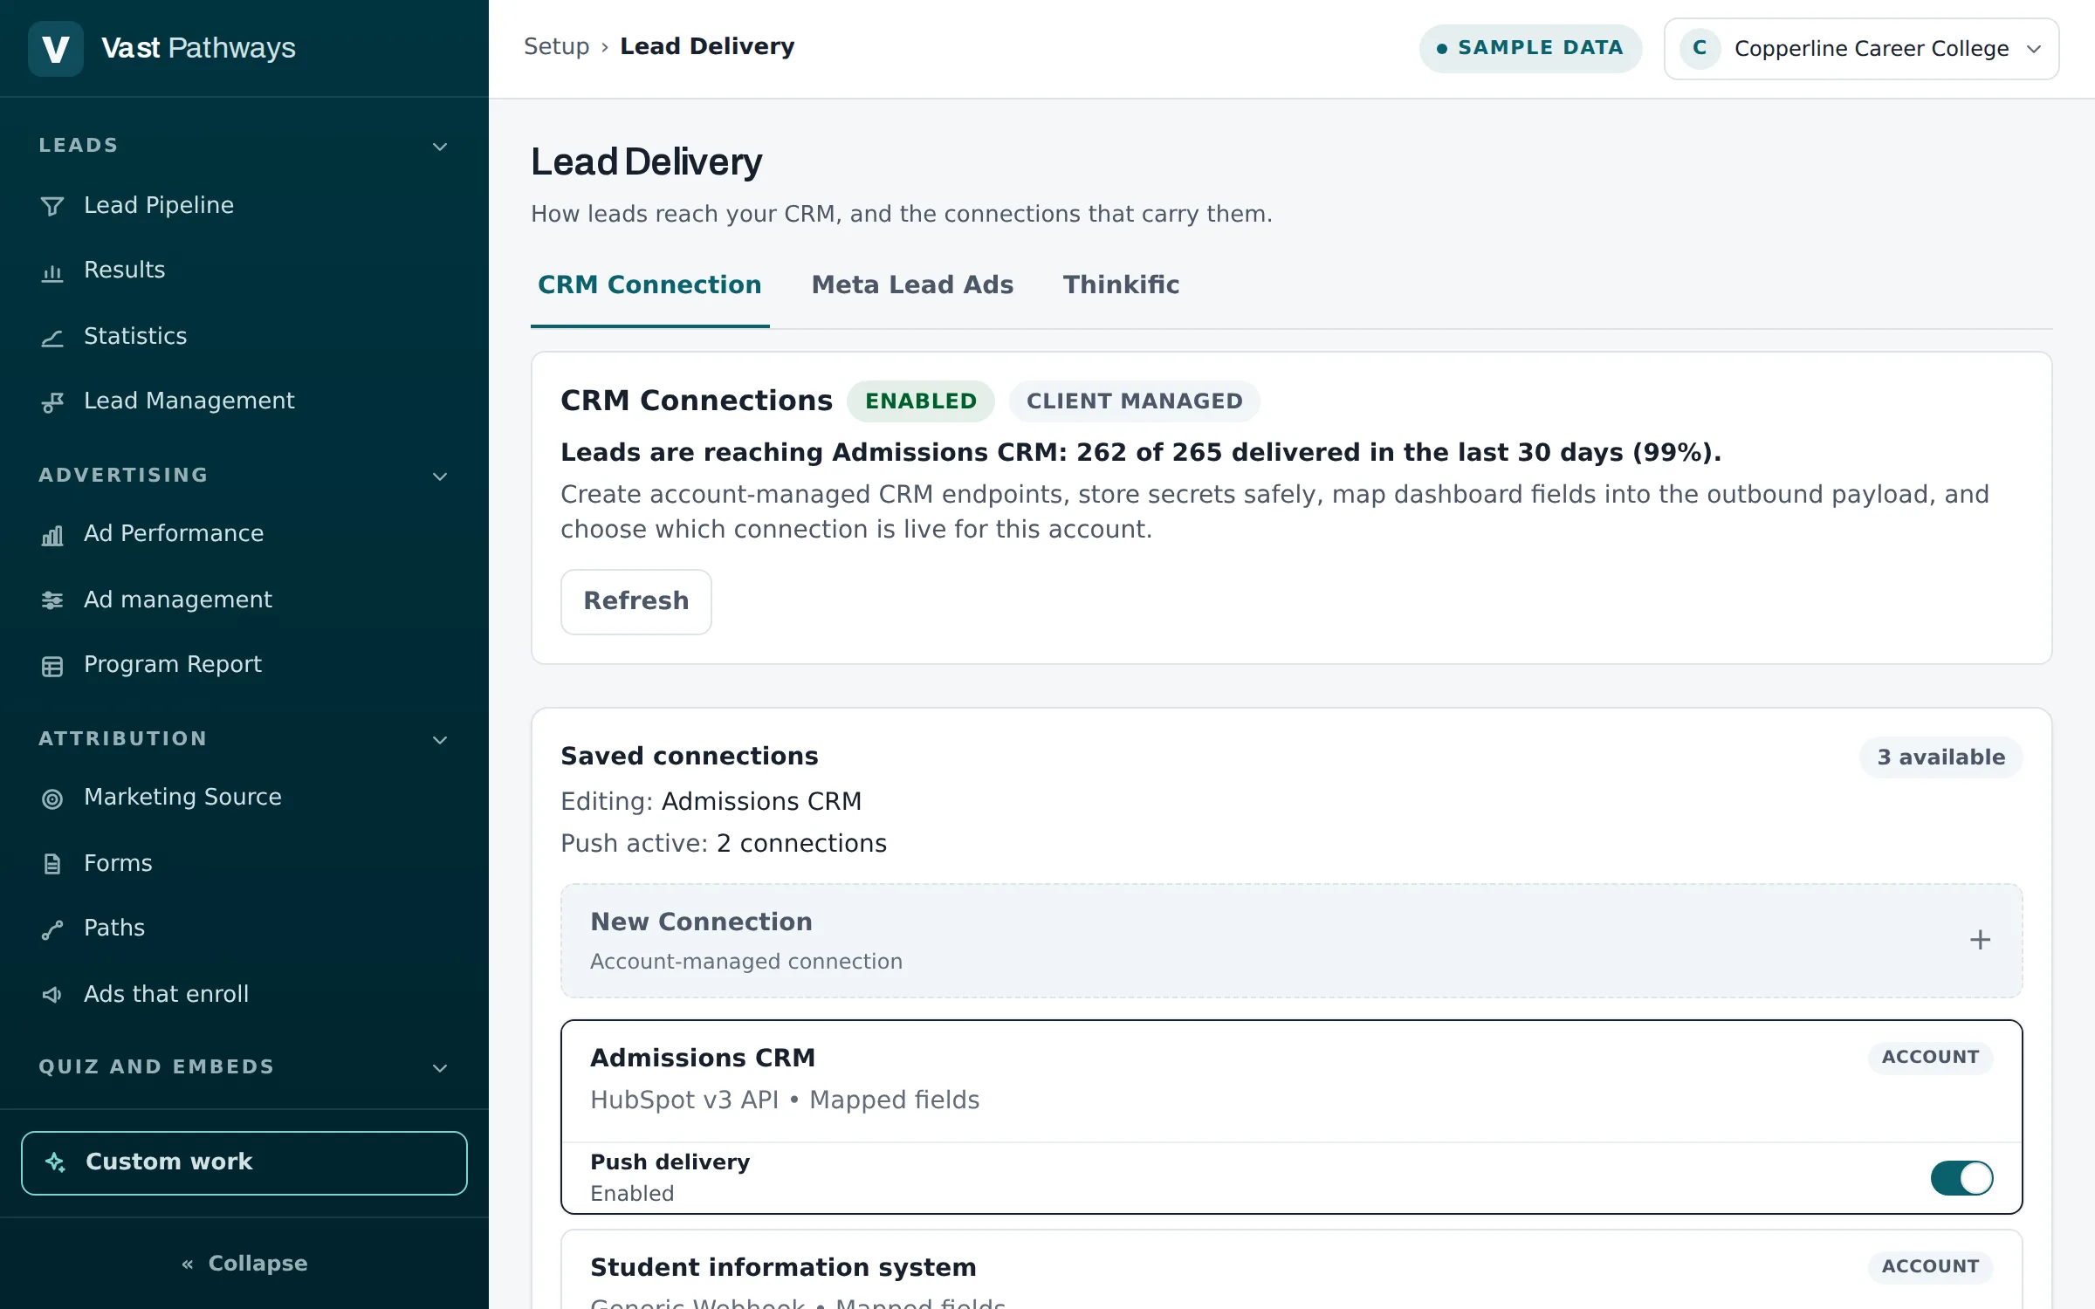Open Results in the sidebar
Viewport: 2095px width, 1309px height.
point(244,271)
